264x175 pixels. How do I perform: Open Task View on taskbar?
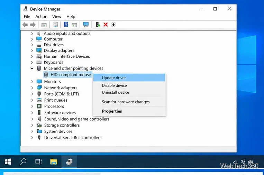click(38, 162)
